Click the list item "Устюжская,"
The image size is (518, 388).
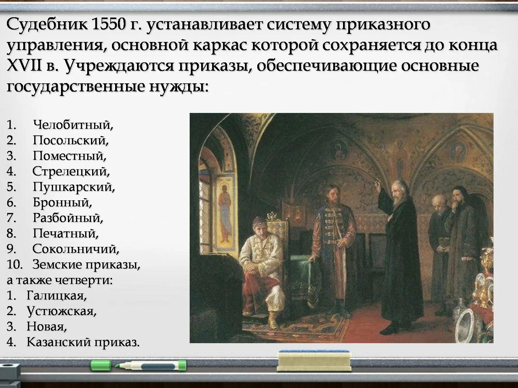click(x=62, y=311)
